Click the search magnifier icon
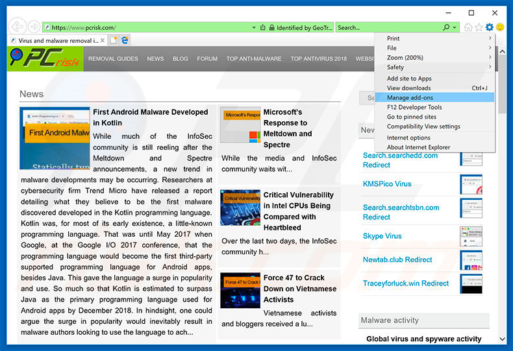This screenshot has height=351, width=513. pyautogui.click(x=446, y=27)
